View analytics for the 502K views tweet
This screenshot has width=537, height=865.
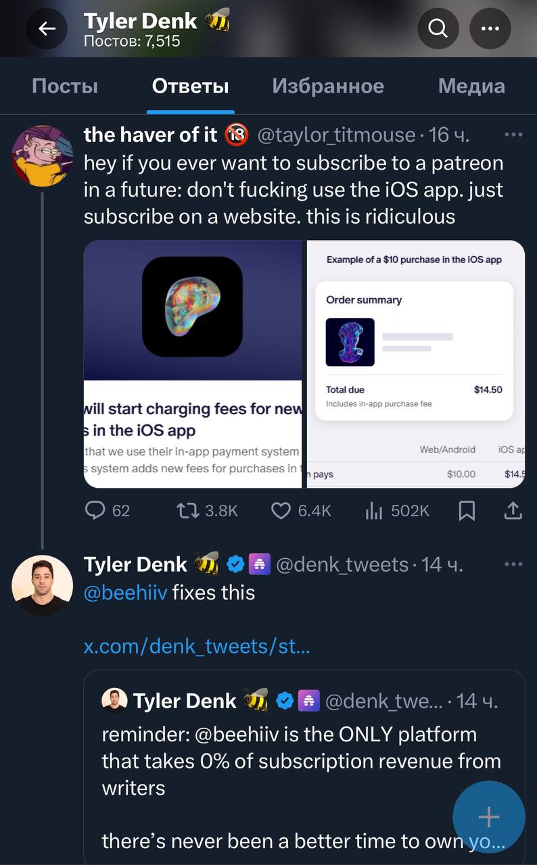pyautogui.click(x=374, y=510)
